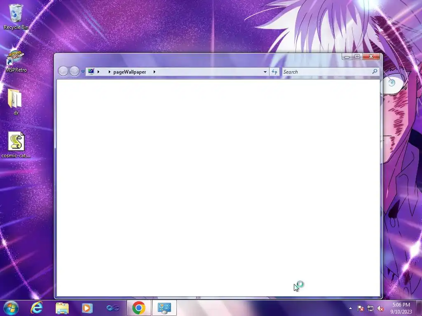This screenshot has width=422, height=316.
Task: Click the Show desktop button
Action: point(419,308)
